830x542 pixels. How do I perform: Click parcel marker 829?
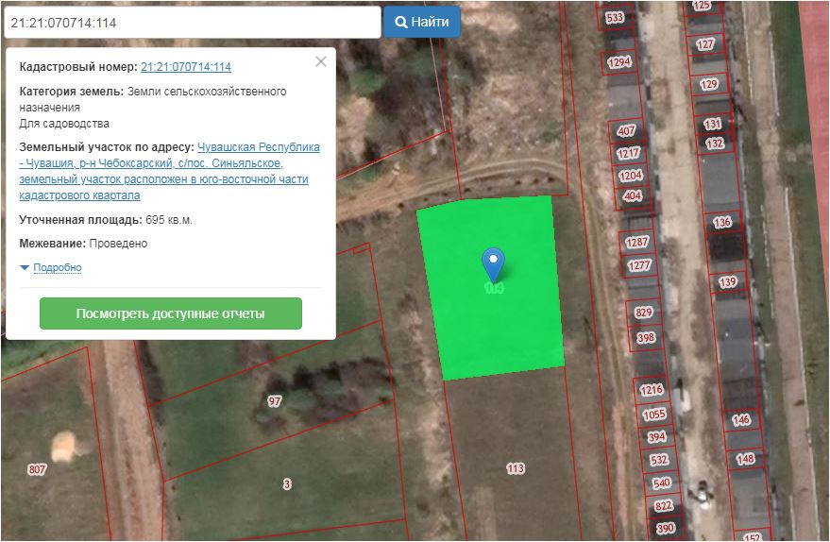644,313
